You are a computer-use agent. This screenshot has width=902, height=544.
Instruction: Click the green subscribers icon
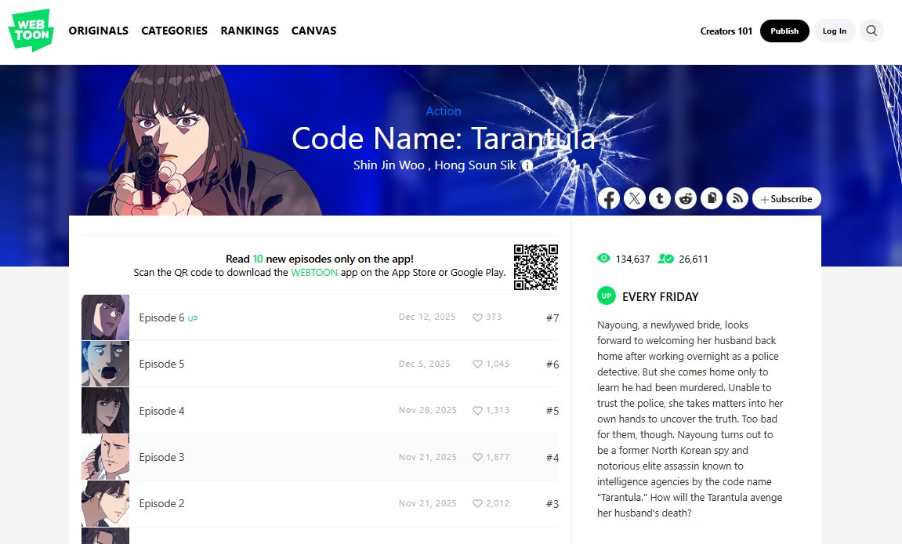click(x=665, y=259)
